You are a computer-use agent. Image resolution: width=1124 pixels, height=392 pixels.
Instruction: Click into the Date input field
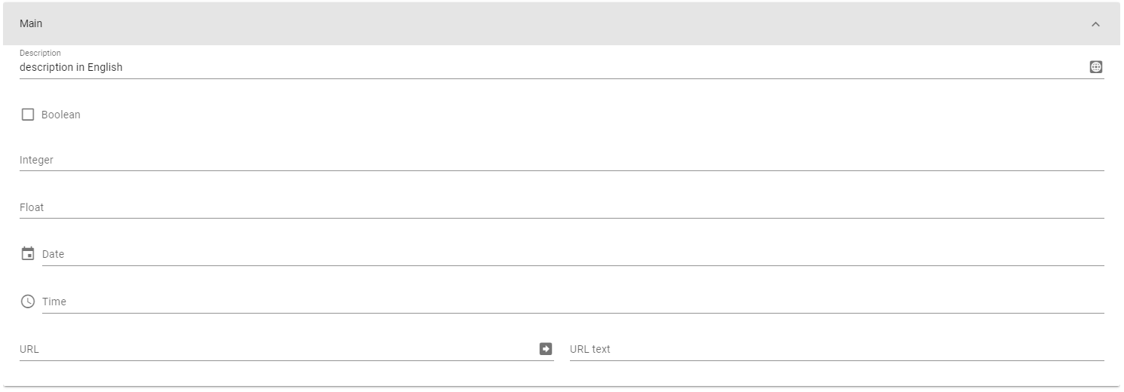(x=573, y=255)
